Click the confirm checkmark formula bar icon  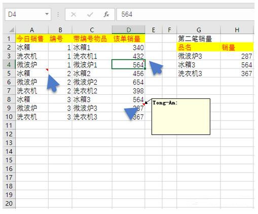point(90,14)
